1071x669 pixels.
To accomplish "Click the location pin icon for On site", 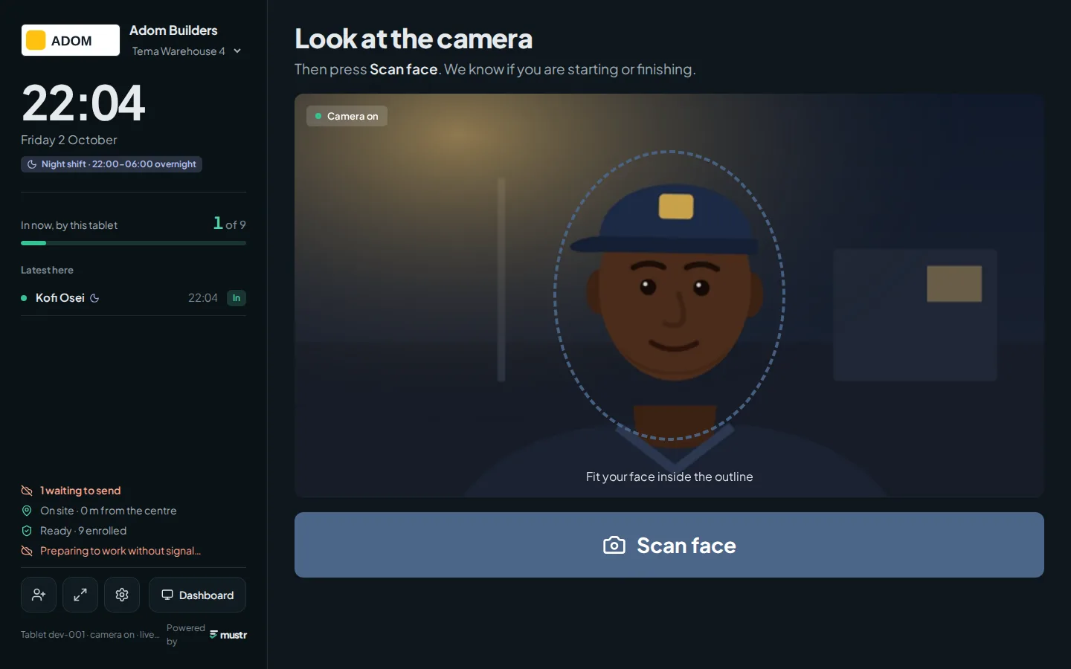I will [27, 511].
